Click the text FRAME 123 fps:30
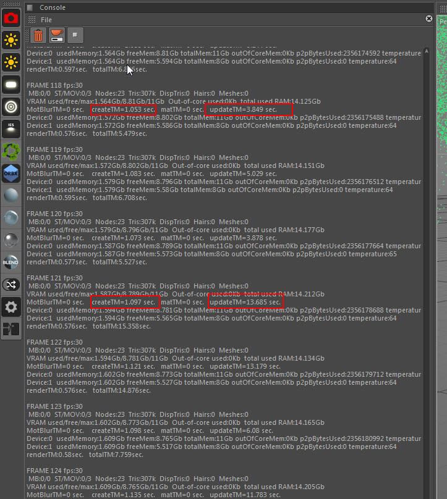The height and width of the screenshot is (499, 447). [x=54, y=407]
